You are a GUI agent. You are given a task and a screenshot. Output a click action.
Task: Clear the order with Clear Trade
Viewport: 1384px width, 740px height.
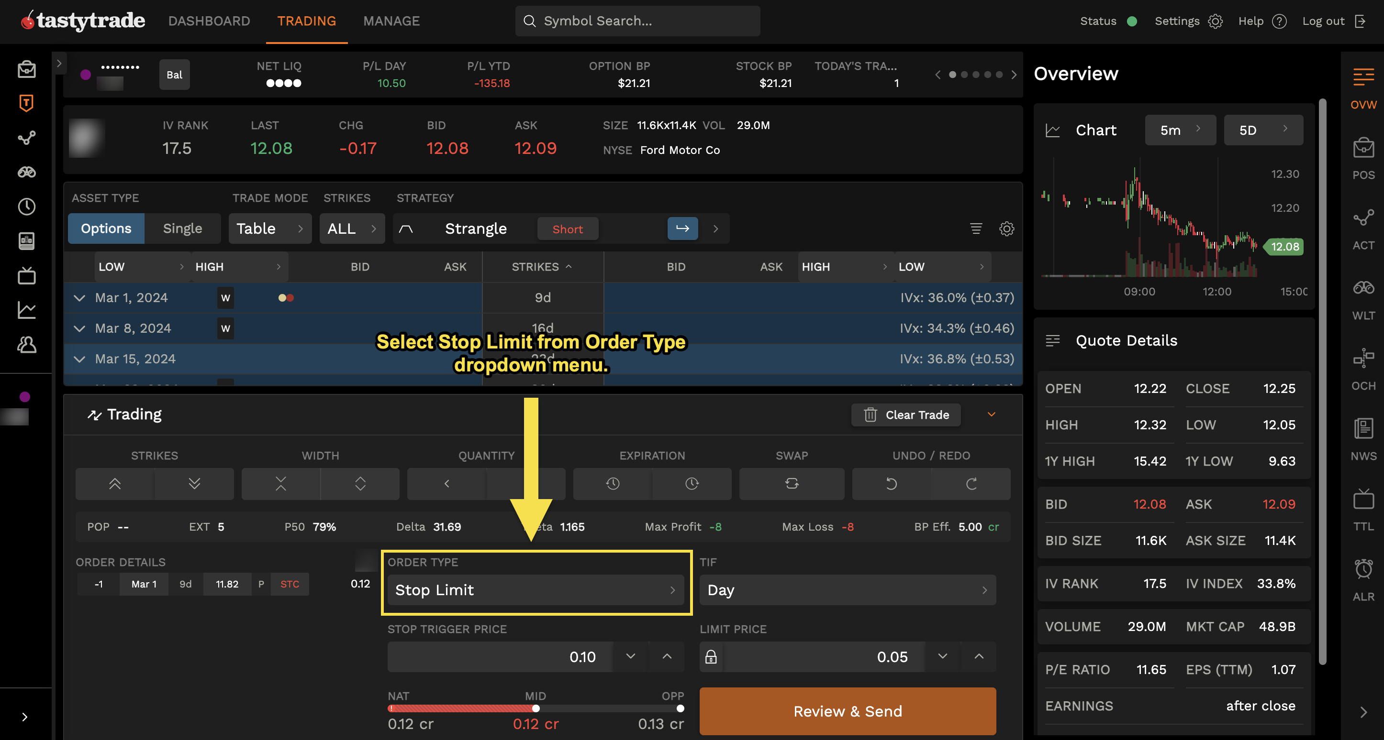[905, 414]
